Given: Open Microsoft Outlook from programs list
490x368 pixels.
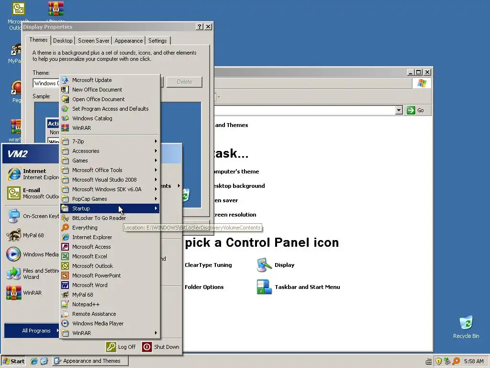Looking at the screenshot, I should point(110,266).
